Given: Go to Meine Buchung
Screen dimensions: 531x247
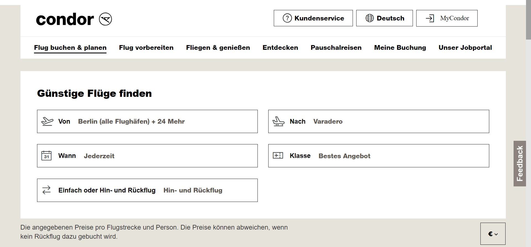Looking at the screenshot, I should [400, 48].
